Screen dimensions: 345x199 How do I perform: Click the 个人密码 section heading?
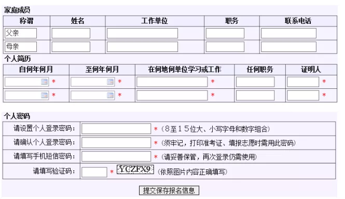click(17, 116)
